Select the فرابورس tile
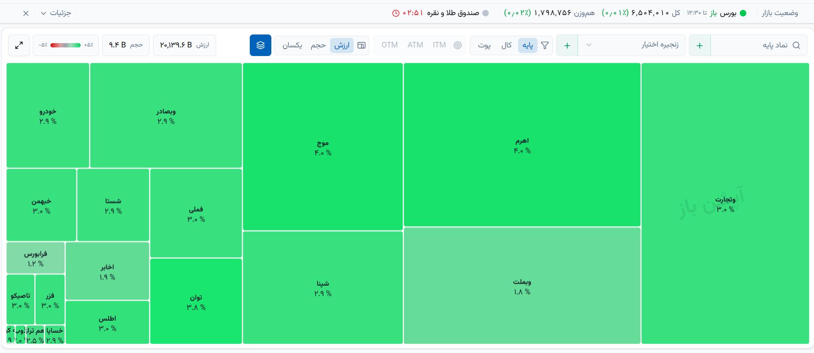The image size is (814, 353). coord(36,258)
